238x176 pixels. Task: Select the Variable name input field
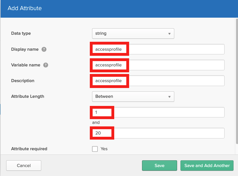[x=157, y=65]
